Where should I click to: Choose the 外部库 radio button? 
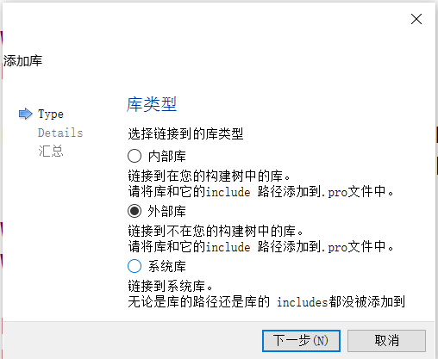point(135,211)
